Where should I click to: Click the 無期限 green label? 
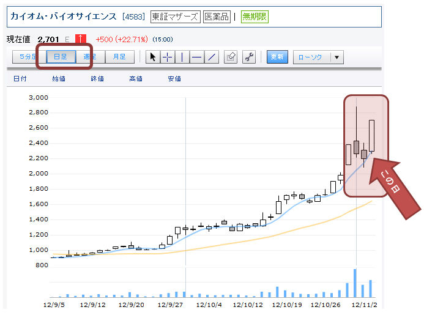point(255,17)
